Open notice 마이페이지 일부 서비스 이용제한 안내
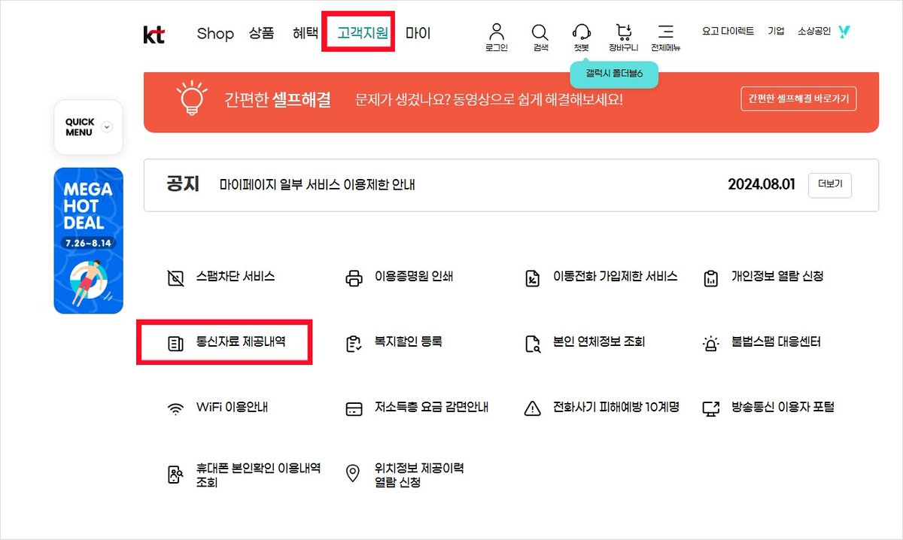The image size is (903, 540). [x=318, y=185]
